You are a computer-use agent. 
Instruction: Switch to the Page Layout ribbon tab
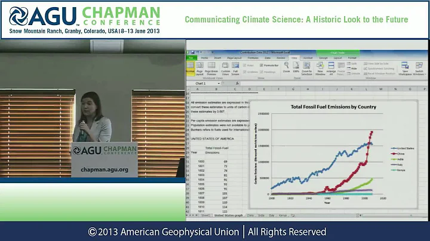tap(234, 58)
